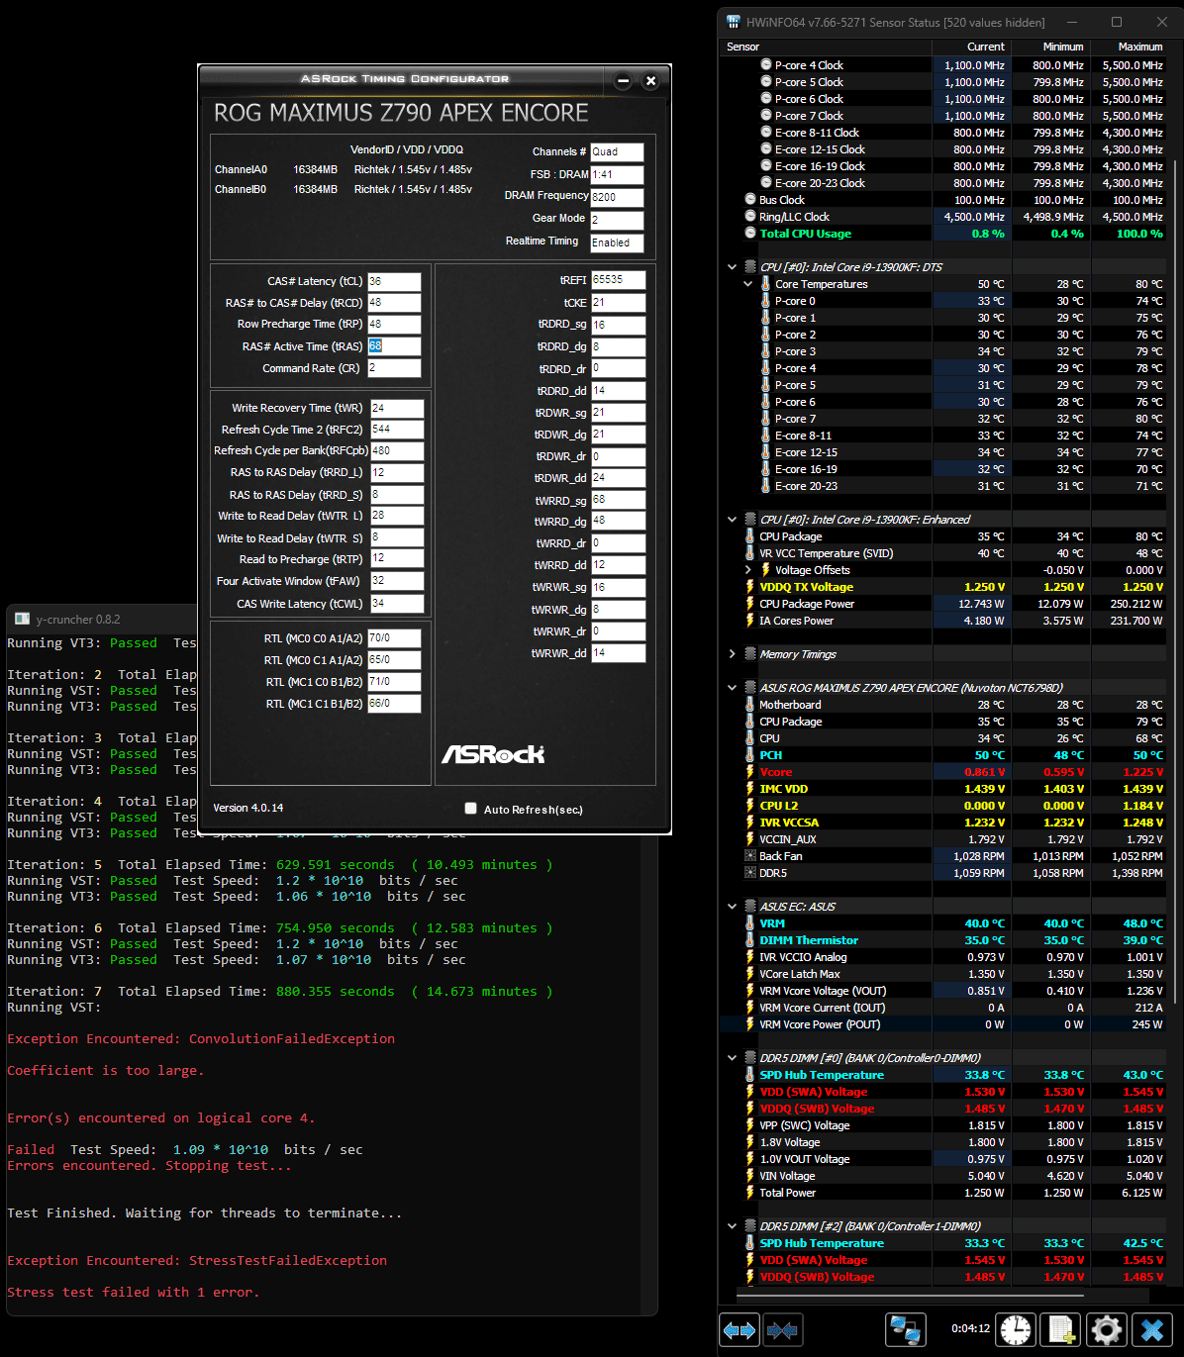Maximize the HWiNFO64 Sensor Status window
The height and width of the screenshot is (1357, 1184).
pyautogui.click(x=1117, y=22)
